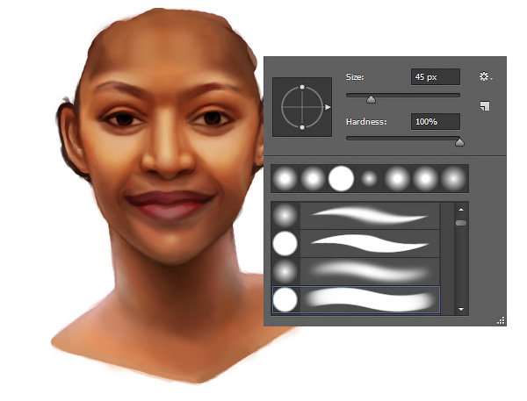Screen dimensions: 527x401
Task: Click scroll down arrow in brush list
Action: [x=461, y=309]
